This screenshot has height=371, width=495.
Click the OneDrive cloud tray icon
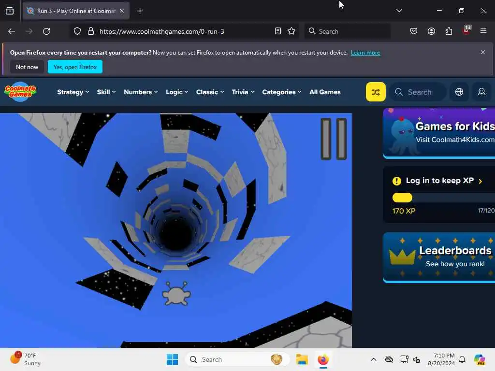[x=389, y=359]
